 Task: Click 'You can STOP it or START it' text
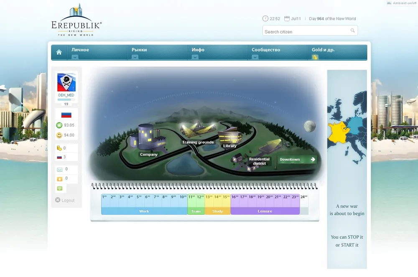(x=347, y=241)
